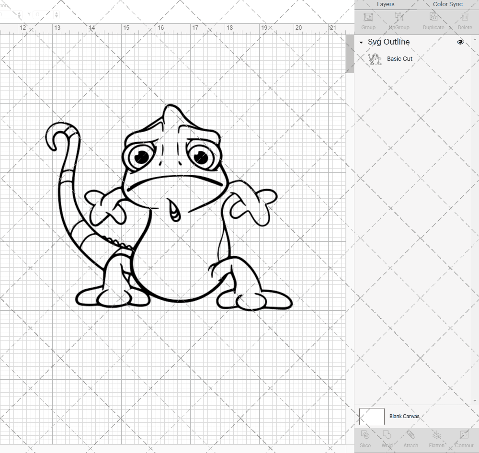
Task: Switch to the Layers tab
Action: tap(385, 4)
